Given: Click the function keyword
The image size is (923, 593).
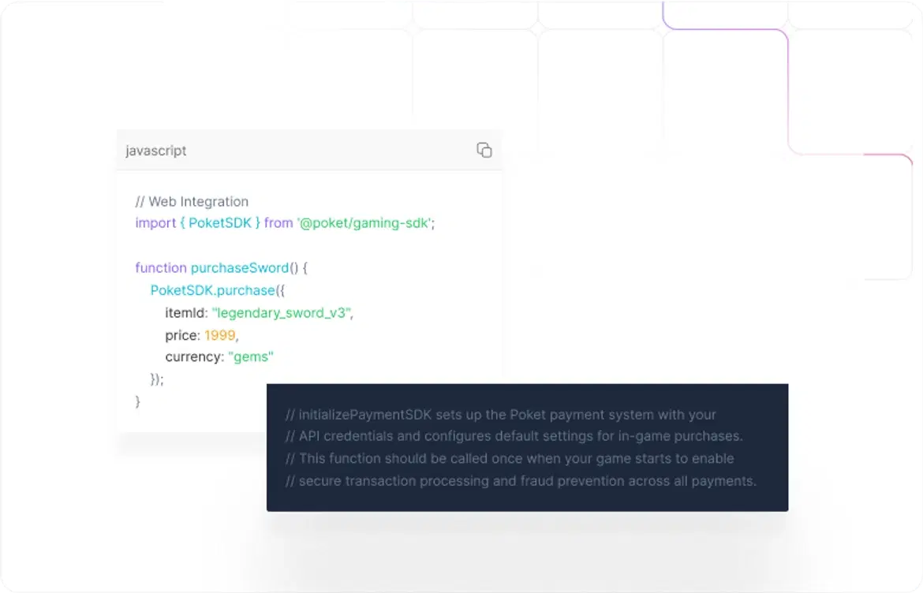Looking at the screenshot, I should tap(160, 268).
